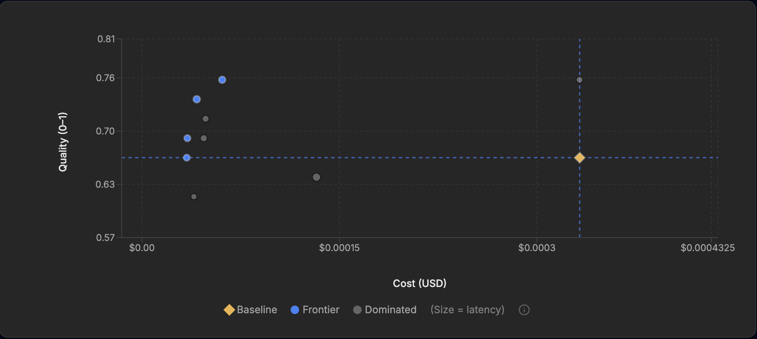The height and width of the screenshot is (339, 757).
Task: Click the '0.70' y-axis tick label
Action: [x=106, y=131]
